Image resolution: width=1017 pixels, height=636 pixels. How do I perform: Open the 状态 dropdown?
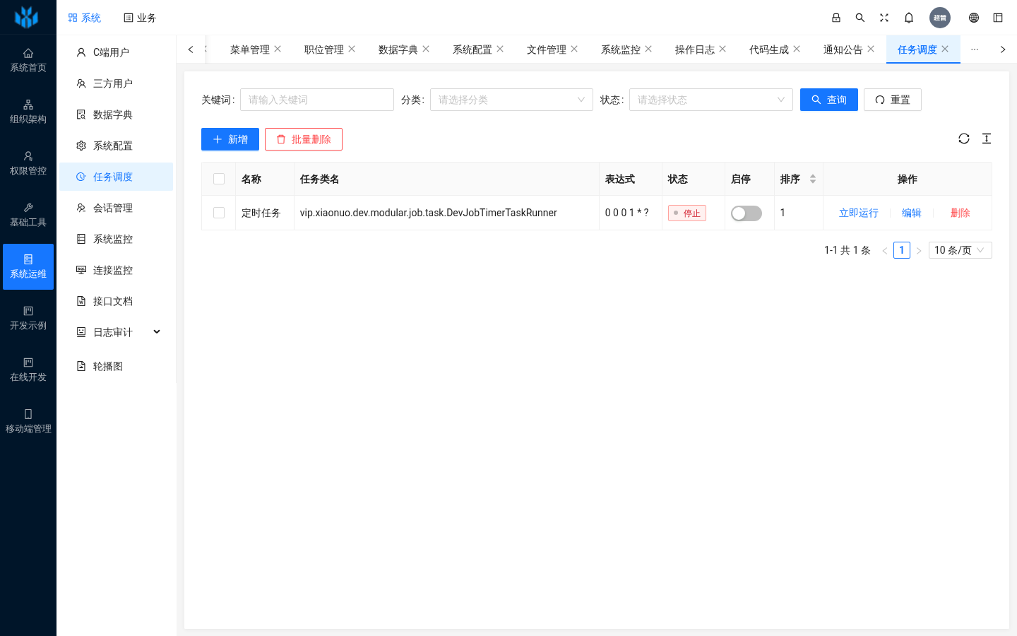(x=710, y=100)
